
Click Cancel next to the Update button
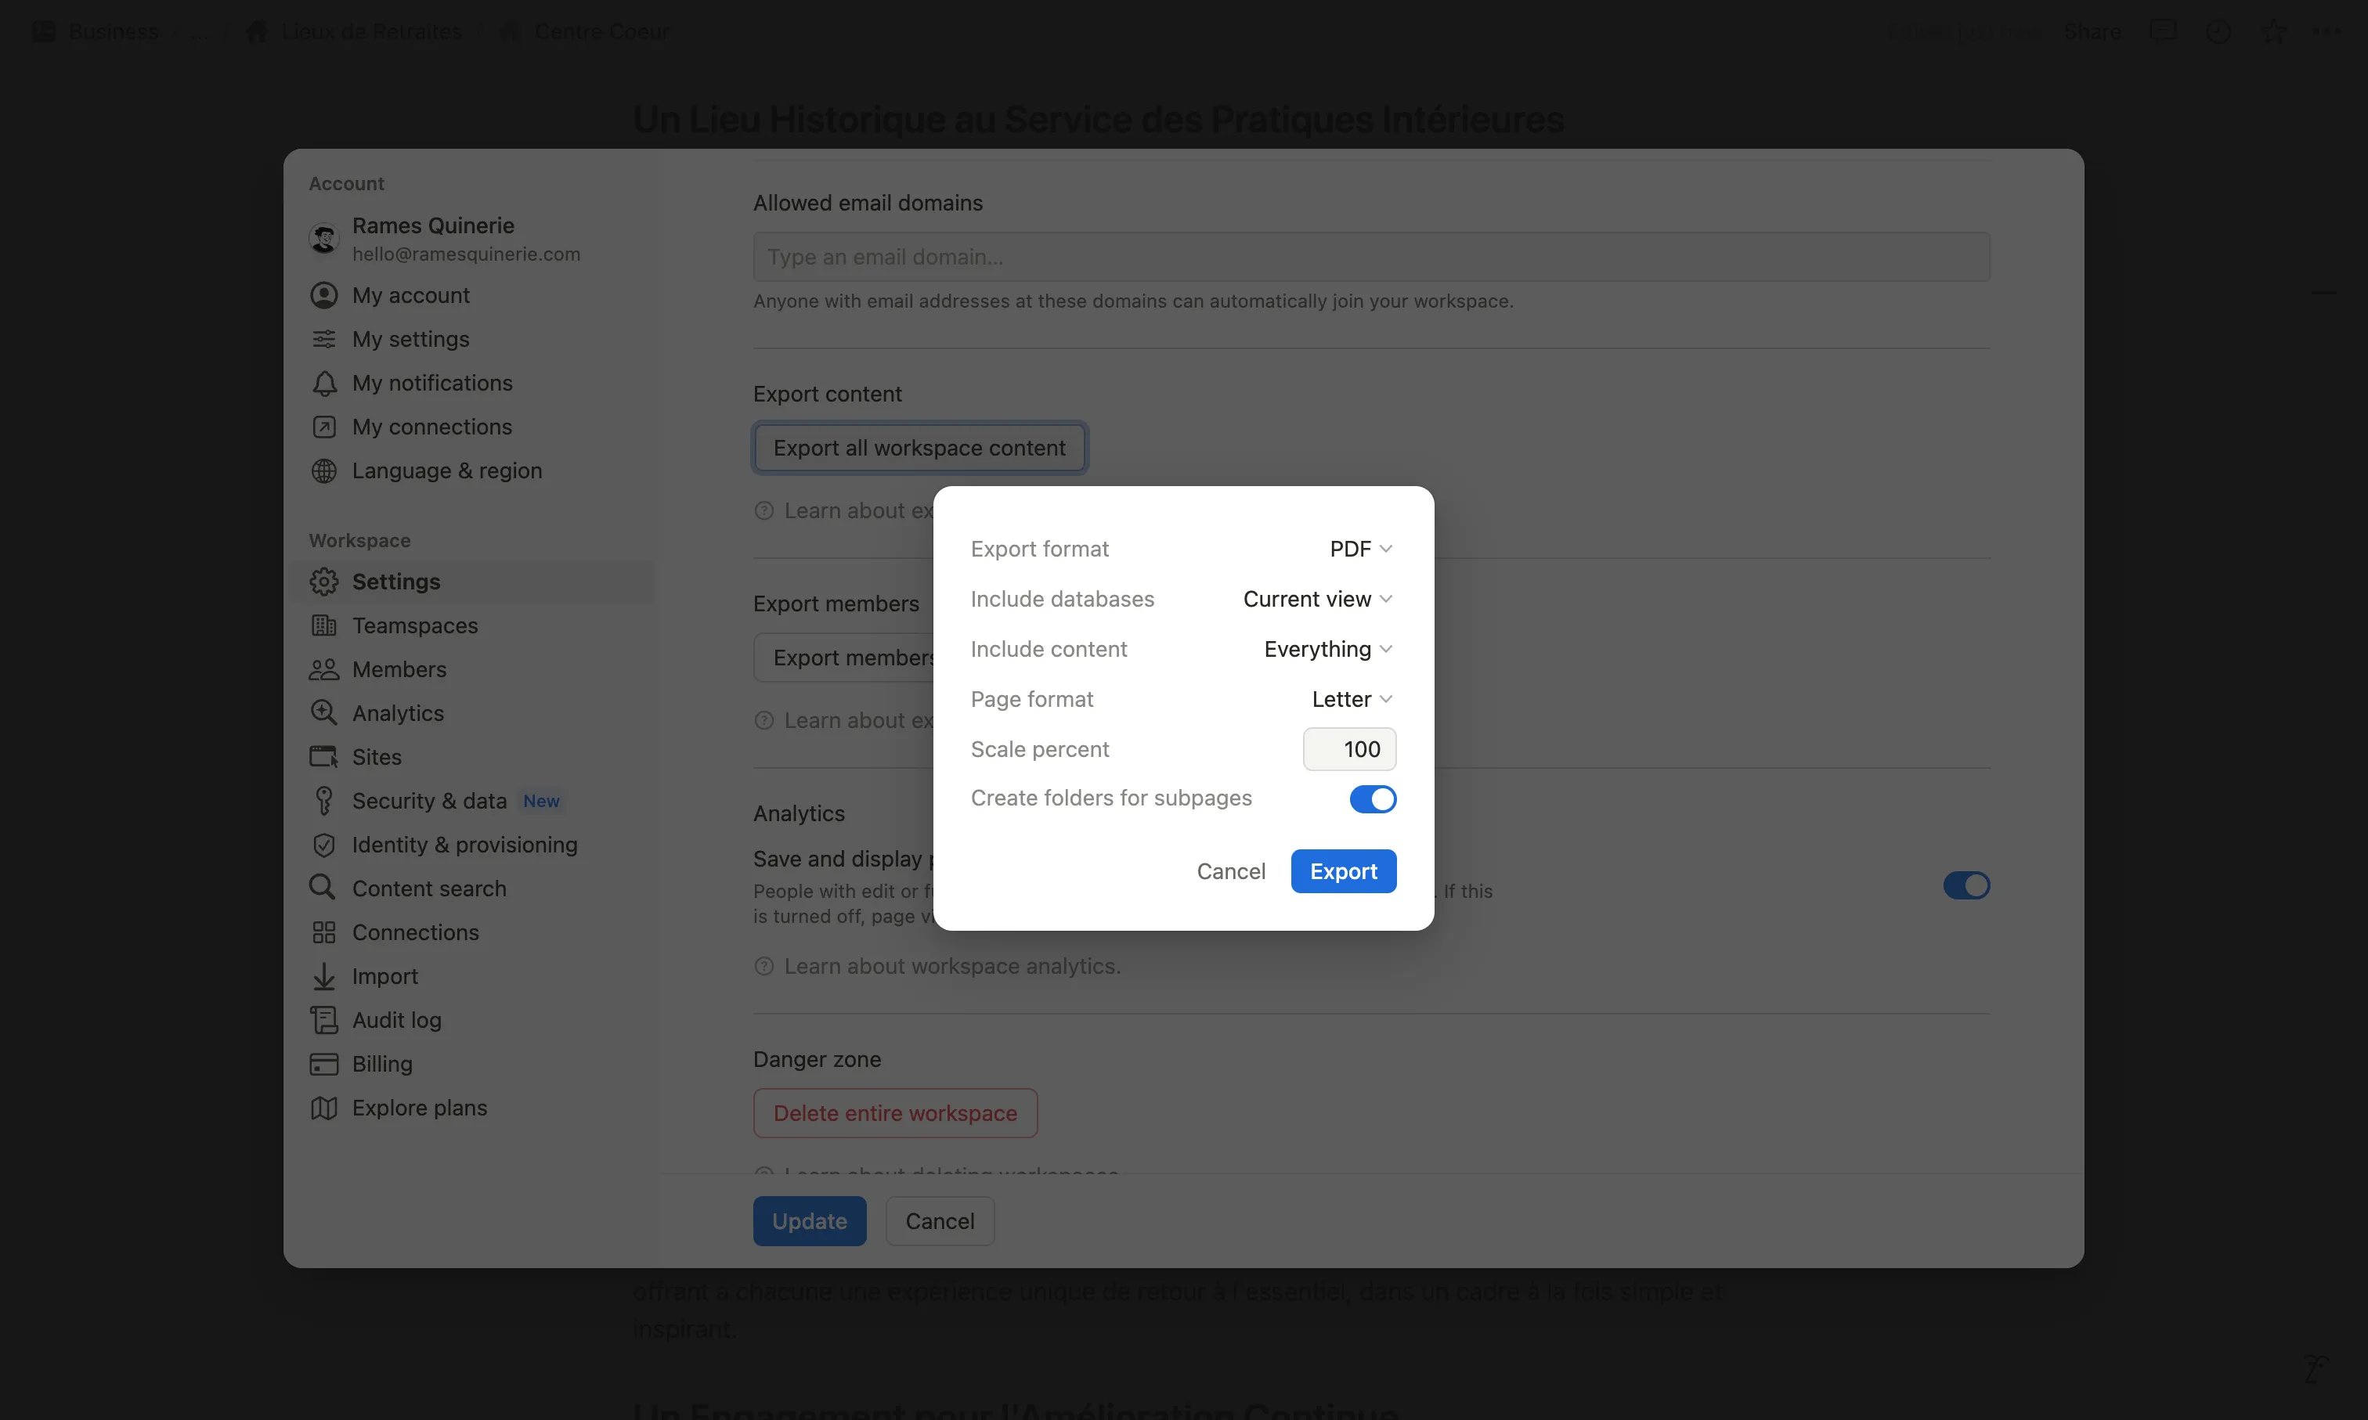coord(940,1221)
